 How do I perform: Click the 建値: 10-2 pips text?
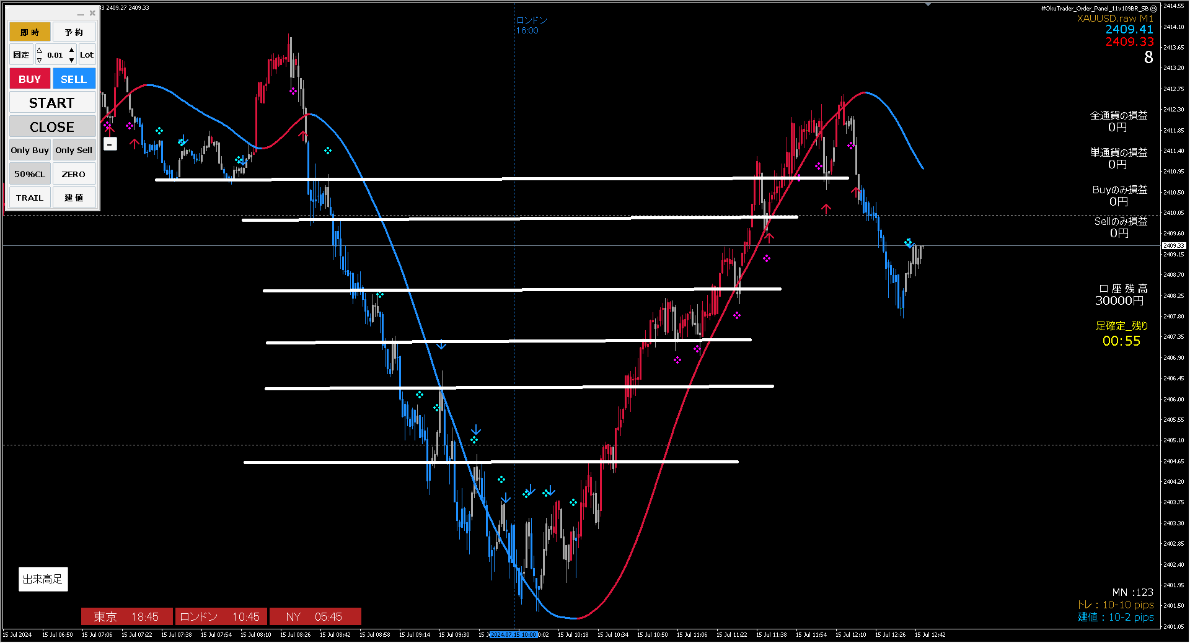[1116, 618]
